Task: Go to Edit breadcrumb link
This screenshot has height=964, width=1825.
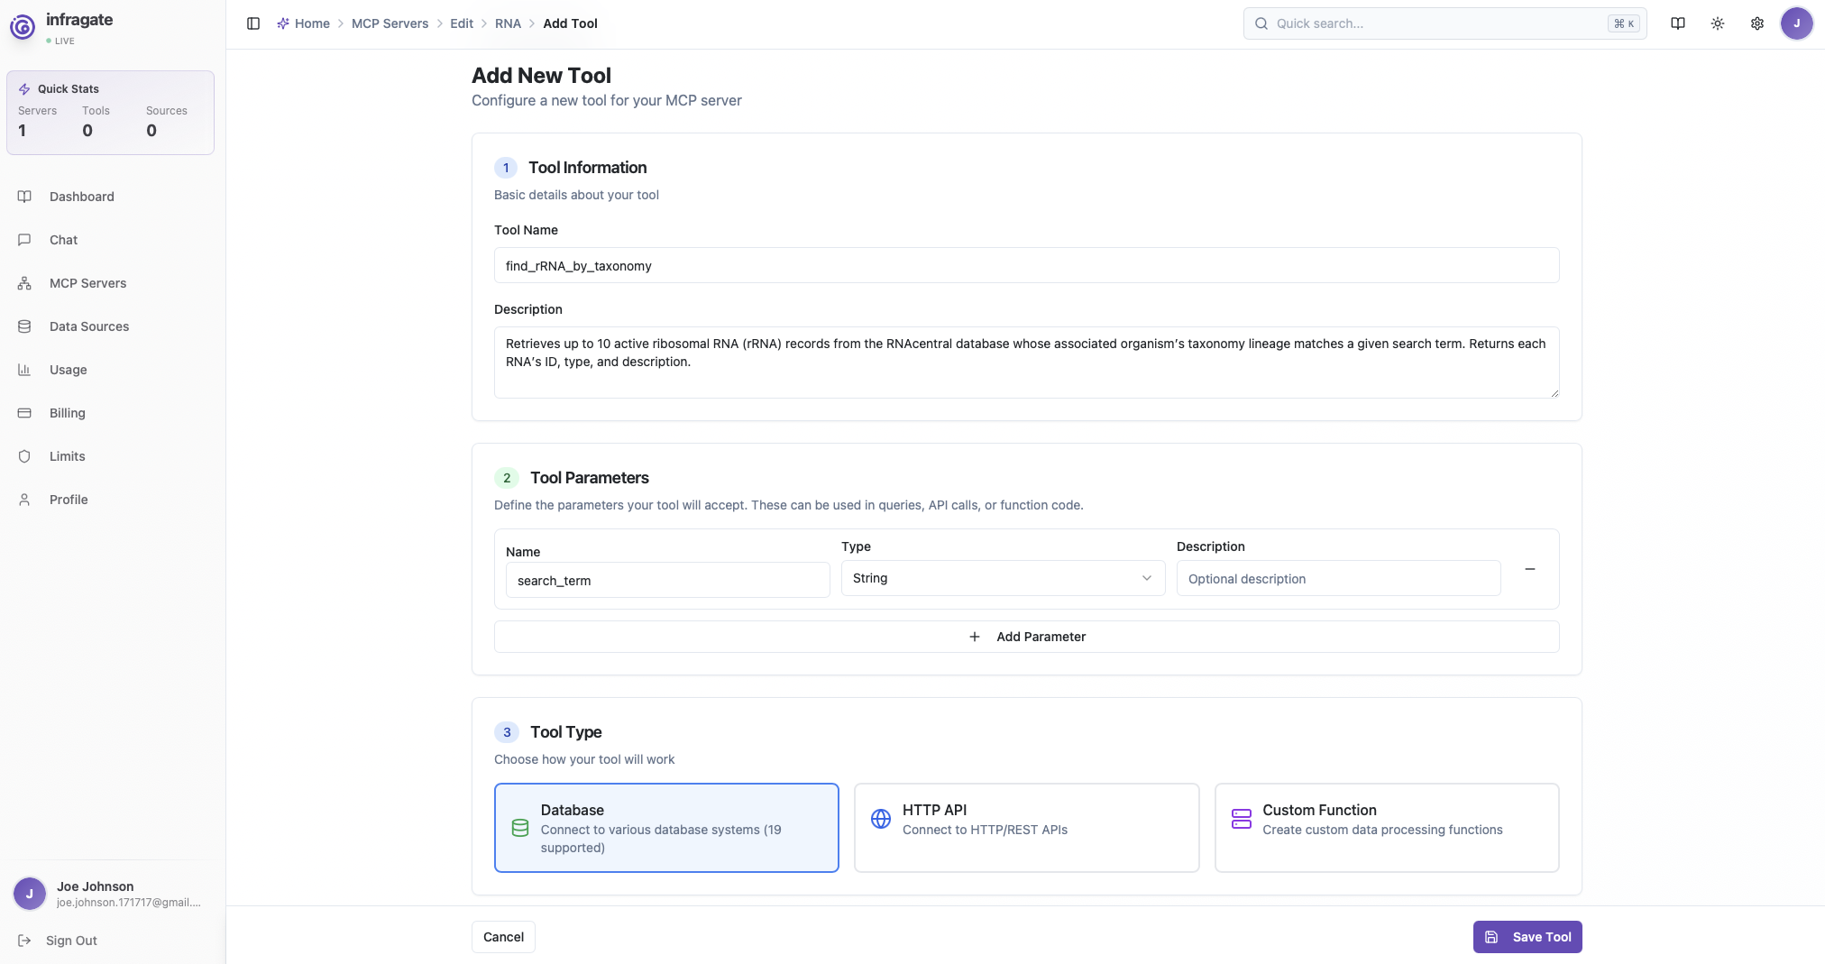Action: pos(462,23)
